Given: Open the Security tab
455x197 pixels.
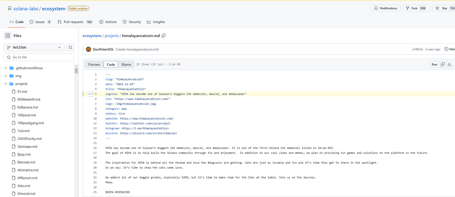Looking at the screenshot, I should 132,22.
